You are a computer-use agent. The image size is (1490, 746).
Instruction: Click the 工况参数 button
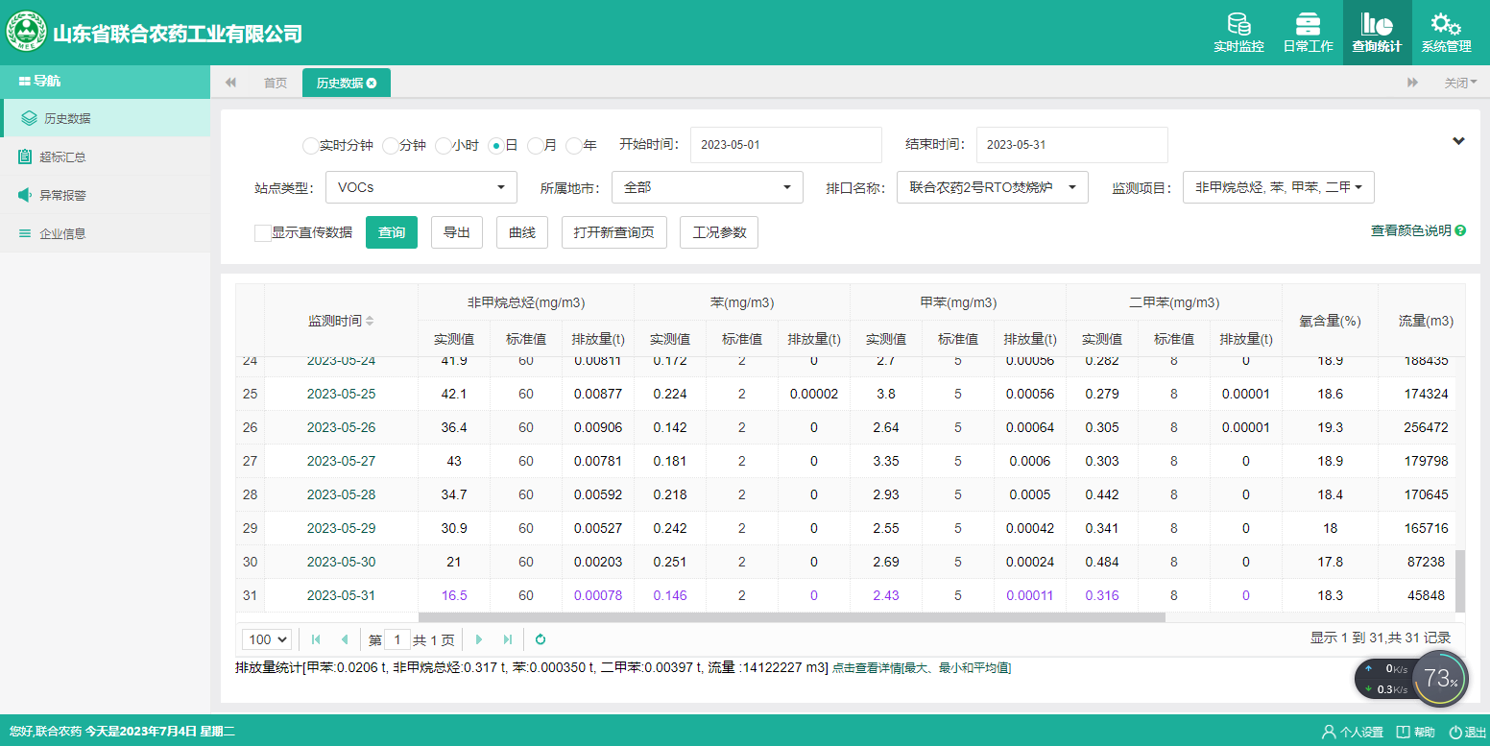[x=719, y=232]
